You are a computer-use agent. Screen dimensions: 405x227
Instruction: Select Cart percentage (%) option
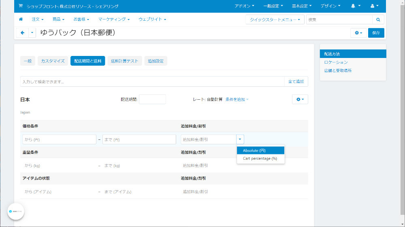click(x=260, y=158)
